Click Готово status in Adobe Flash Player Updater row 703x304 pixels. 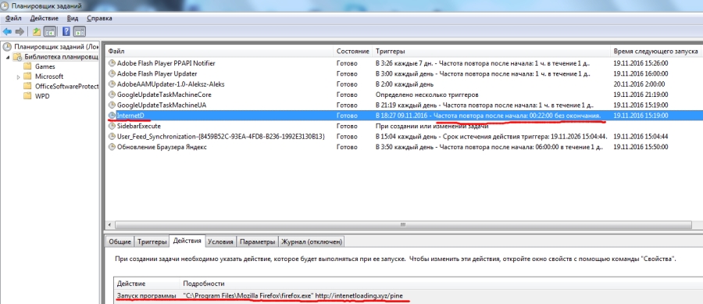347,73
